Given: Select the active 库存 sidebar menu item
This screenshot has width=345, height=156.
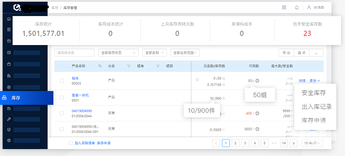Looking at the screenshot, I should pos(26,98).
